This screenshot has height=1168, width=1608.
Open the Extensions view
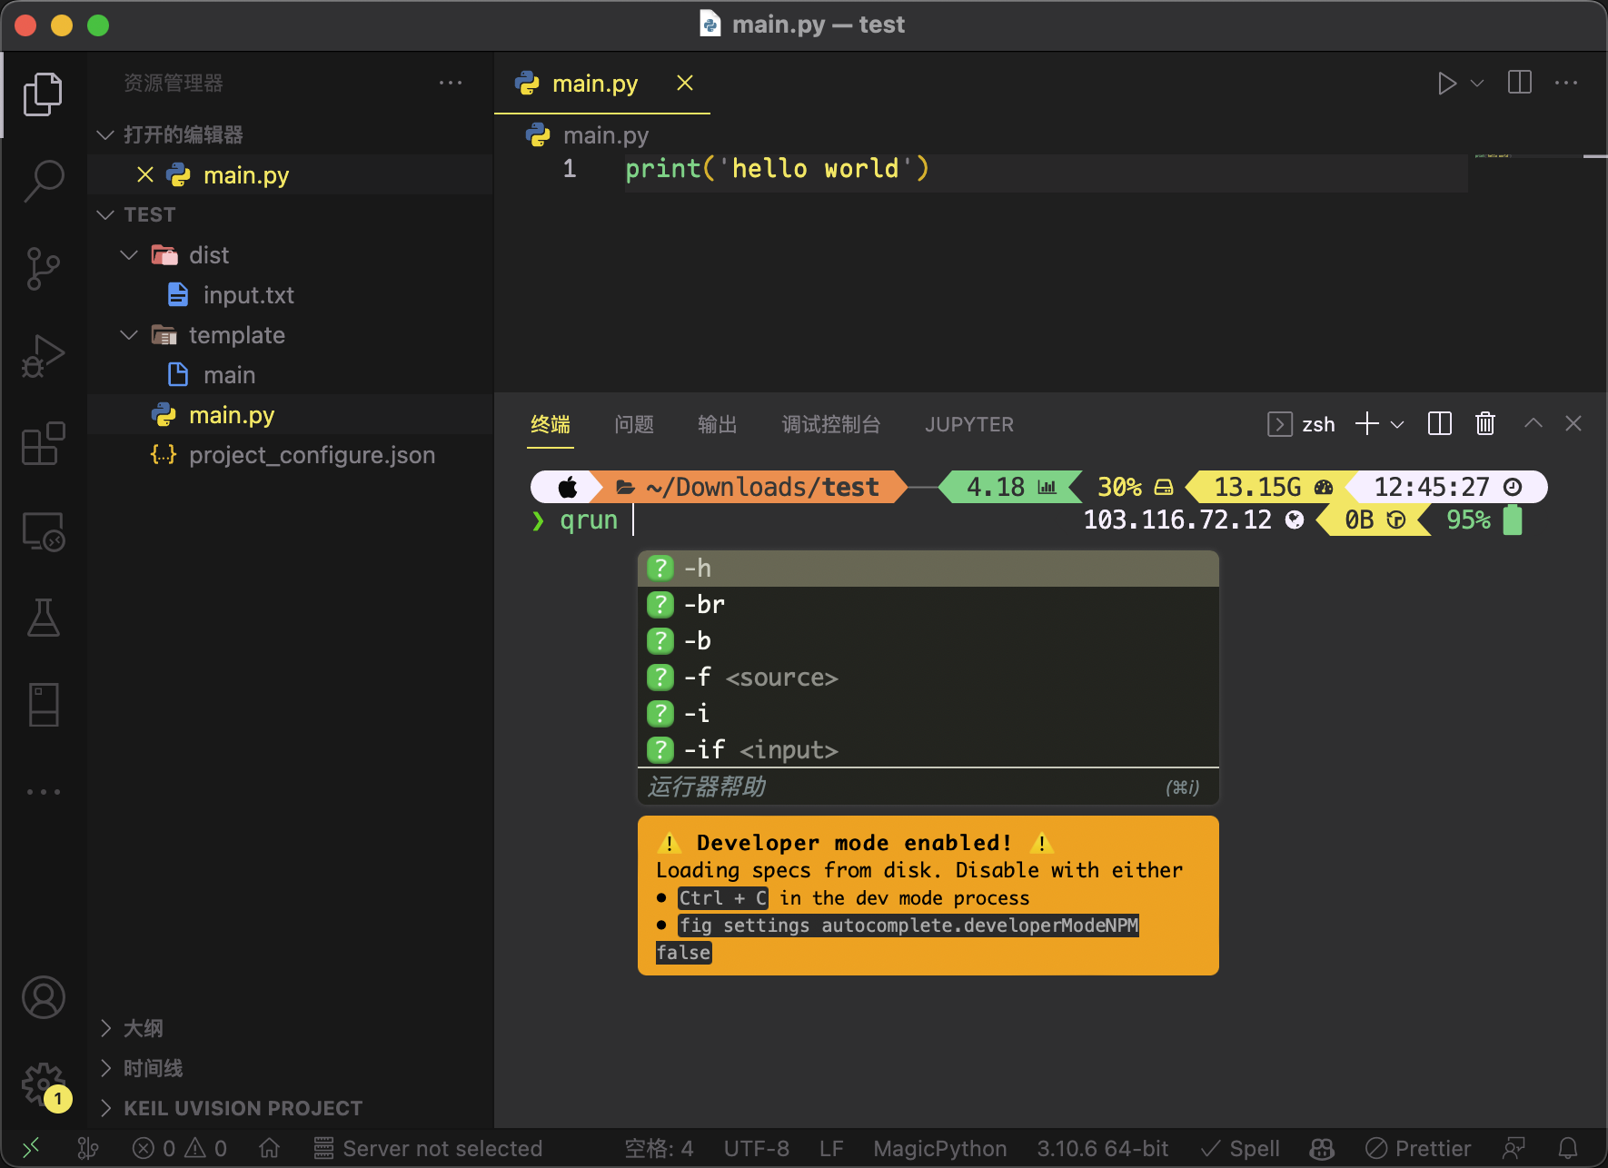(x=43, y=443)
